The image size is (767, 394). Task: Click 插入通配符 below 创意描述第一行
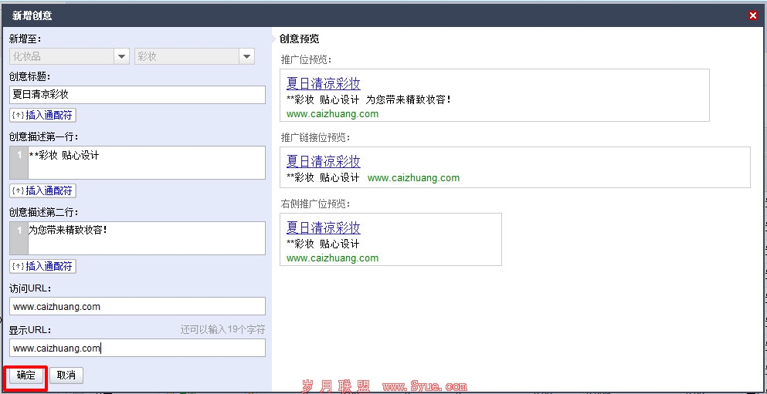point(43,190)
